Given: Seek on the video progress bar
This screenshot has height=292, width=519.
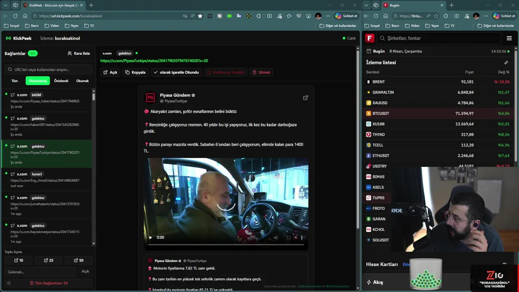Looking at the screenshot, I should 226,245.
